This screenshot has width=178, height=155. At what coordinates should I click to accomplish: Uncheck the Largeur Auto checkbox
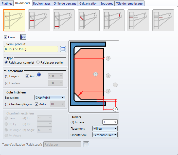pos(27,76)
